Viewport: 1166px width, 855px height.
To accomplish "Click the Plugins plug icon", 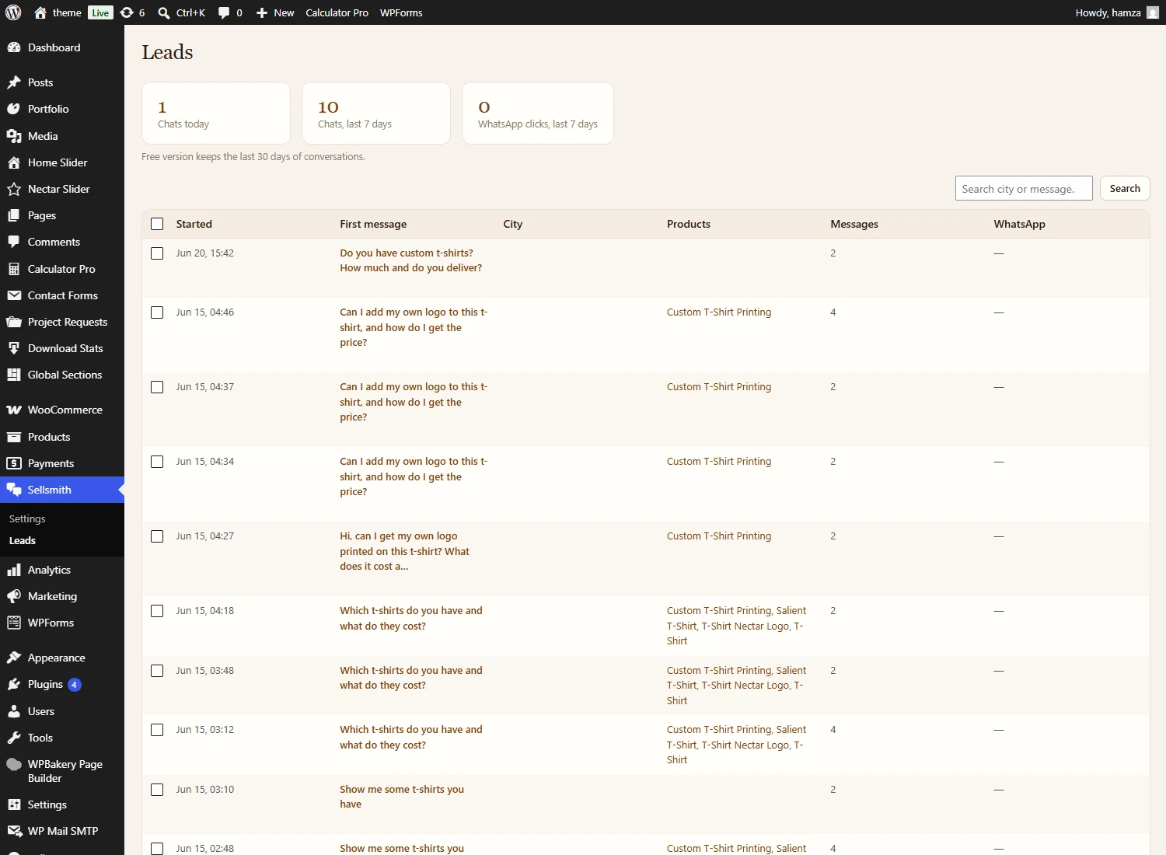I will point(14,684).
